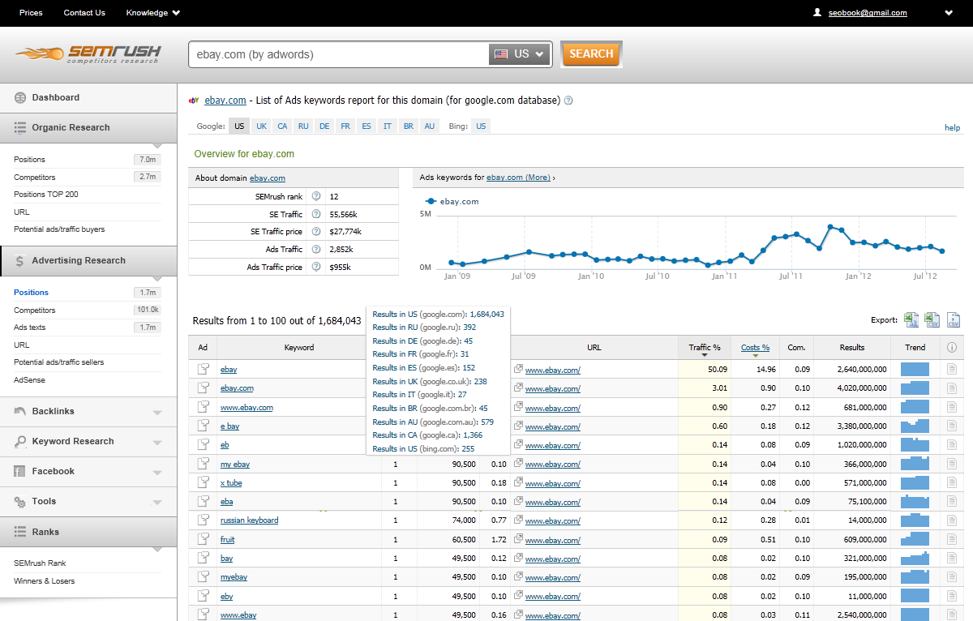The image size is (973, 621).
Task: Open Ads texts report
Action: pos(29,328)
